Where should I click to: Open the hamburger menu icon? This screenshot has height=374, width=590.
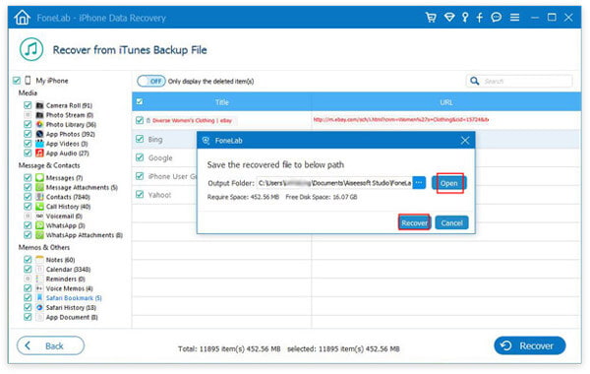click(514, 18)
